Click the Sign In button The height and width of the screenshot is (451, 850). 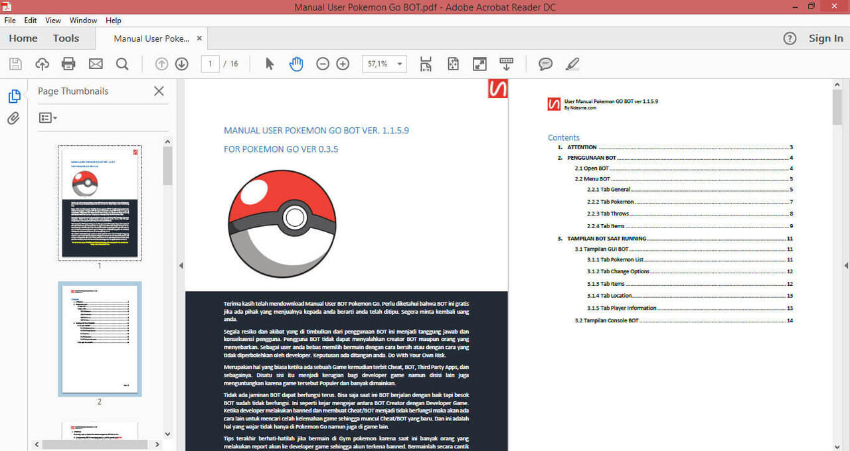pyautogui.click(x=826, y=38)
